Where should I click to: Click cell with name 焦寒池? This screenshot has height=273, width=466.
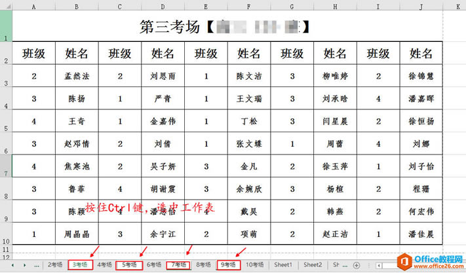[77, 166]
